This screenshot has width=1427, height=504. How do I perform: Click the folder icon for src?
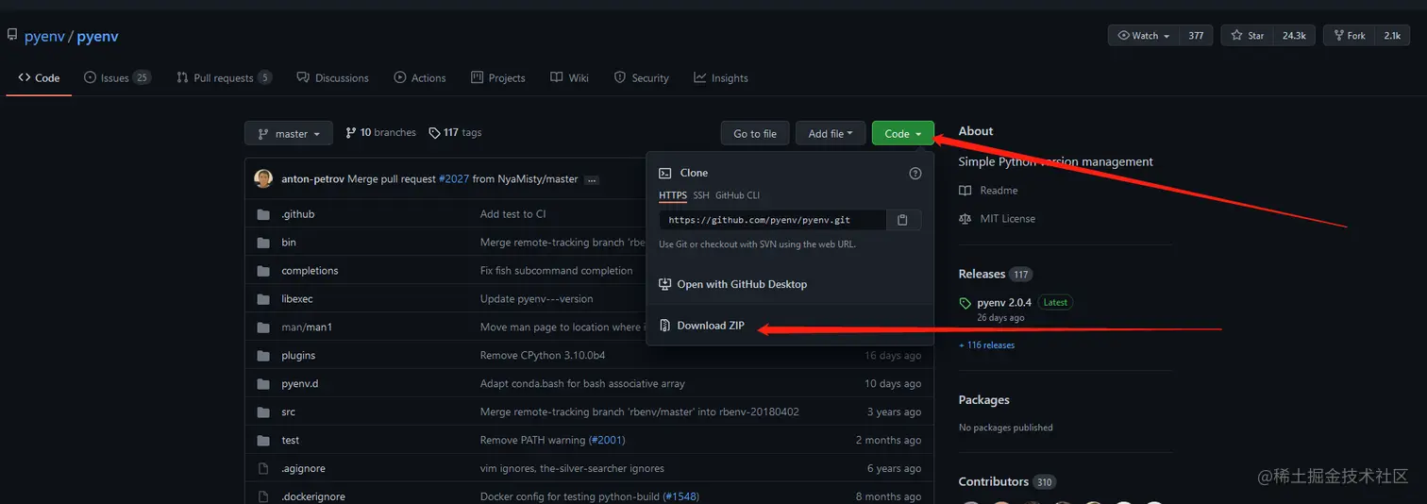263,412
